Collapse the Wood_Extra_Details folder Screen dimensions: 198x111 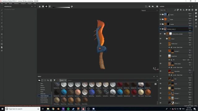coord(165,34)
